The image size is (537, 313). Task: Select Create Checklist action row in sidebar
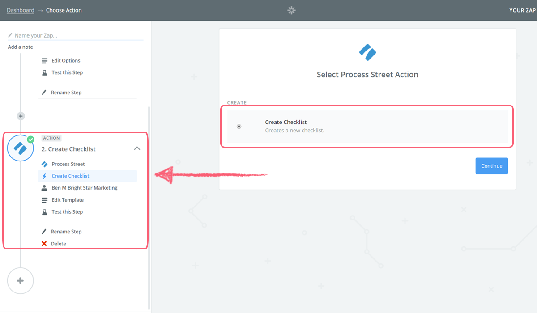click(88, 176)
